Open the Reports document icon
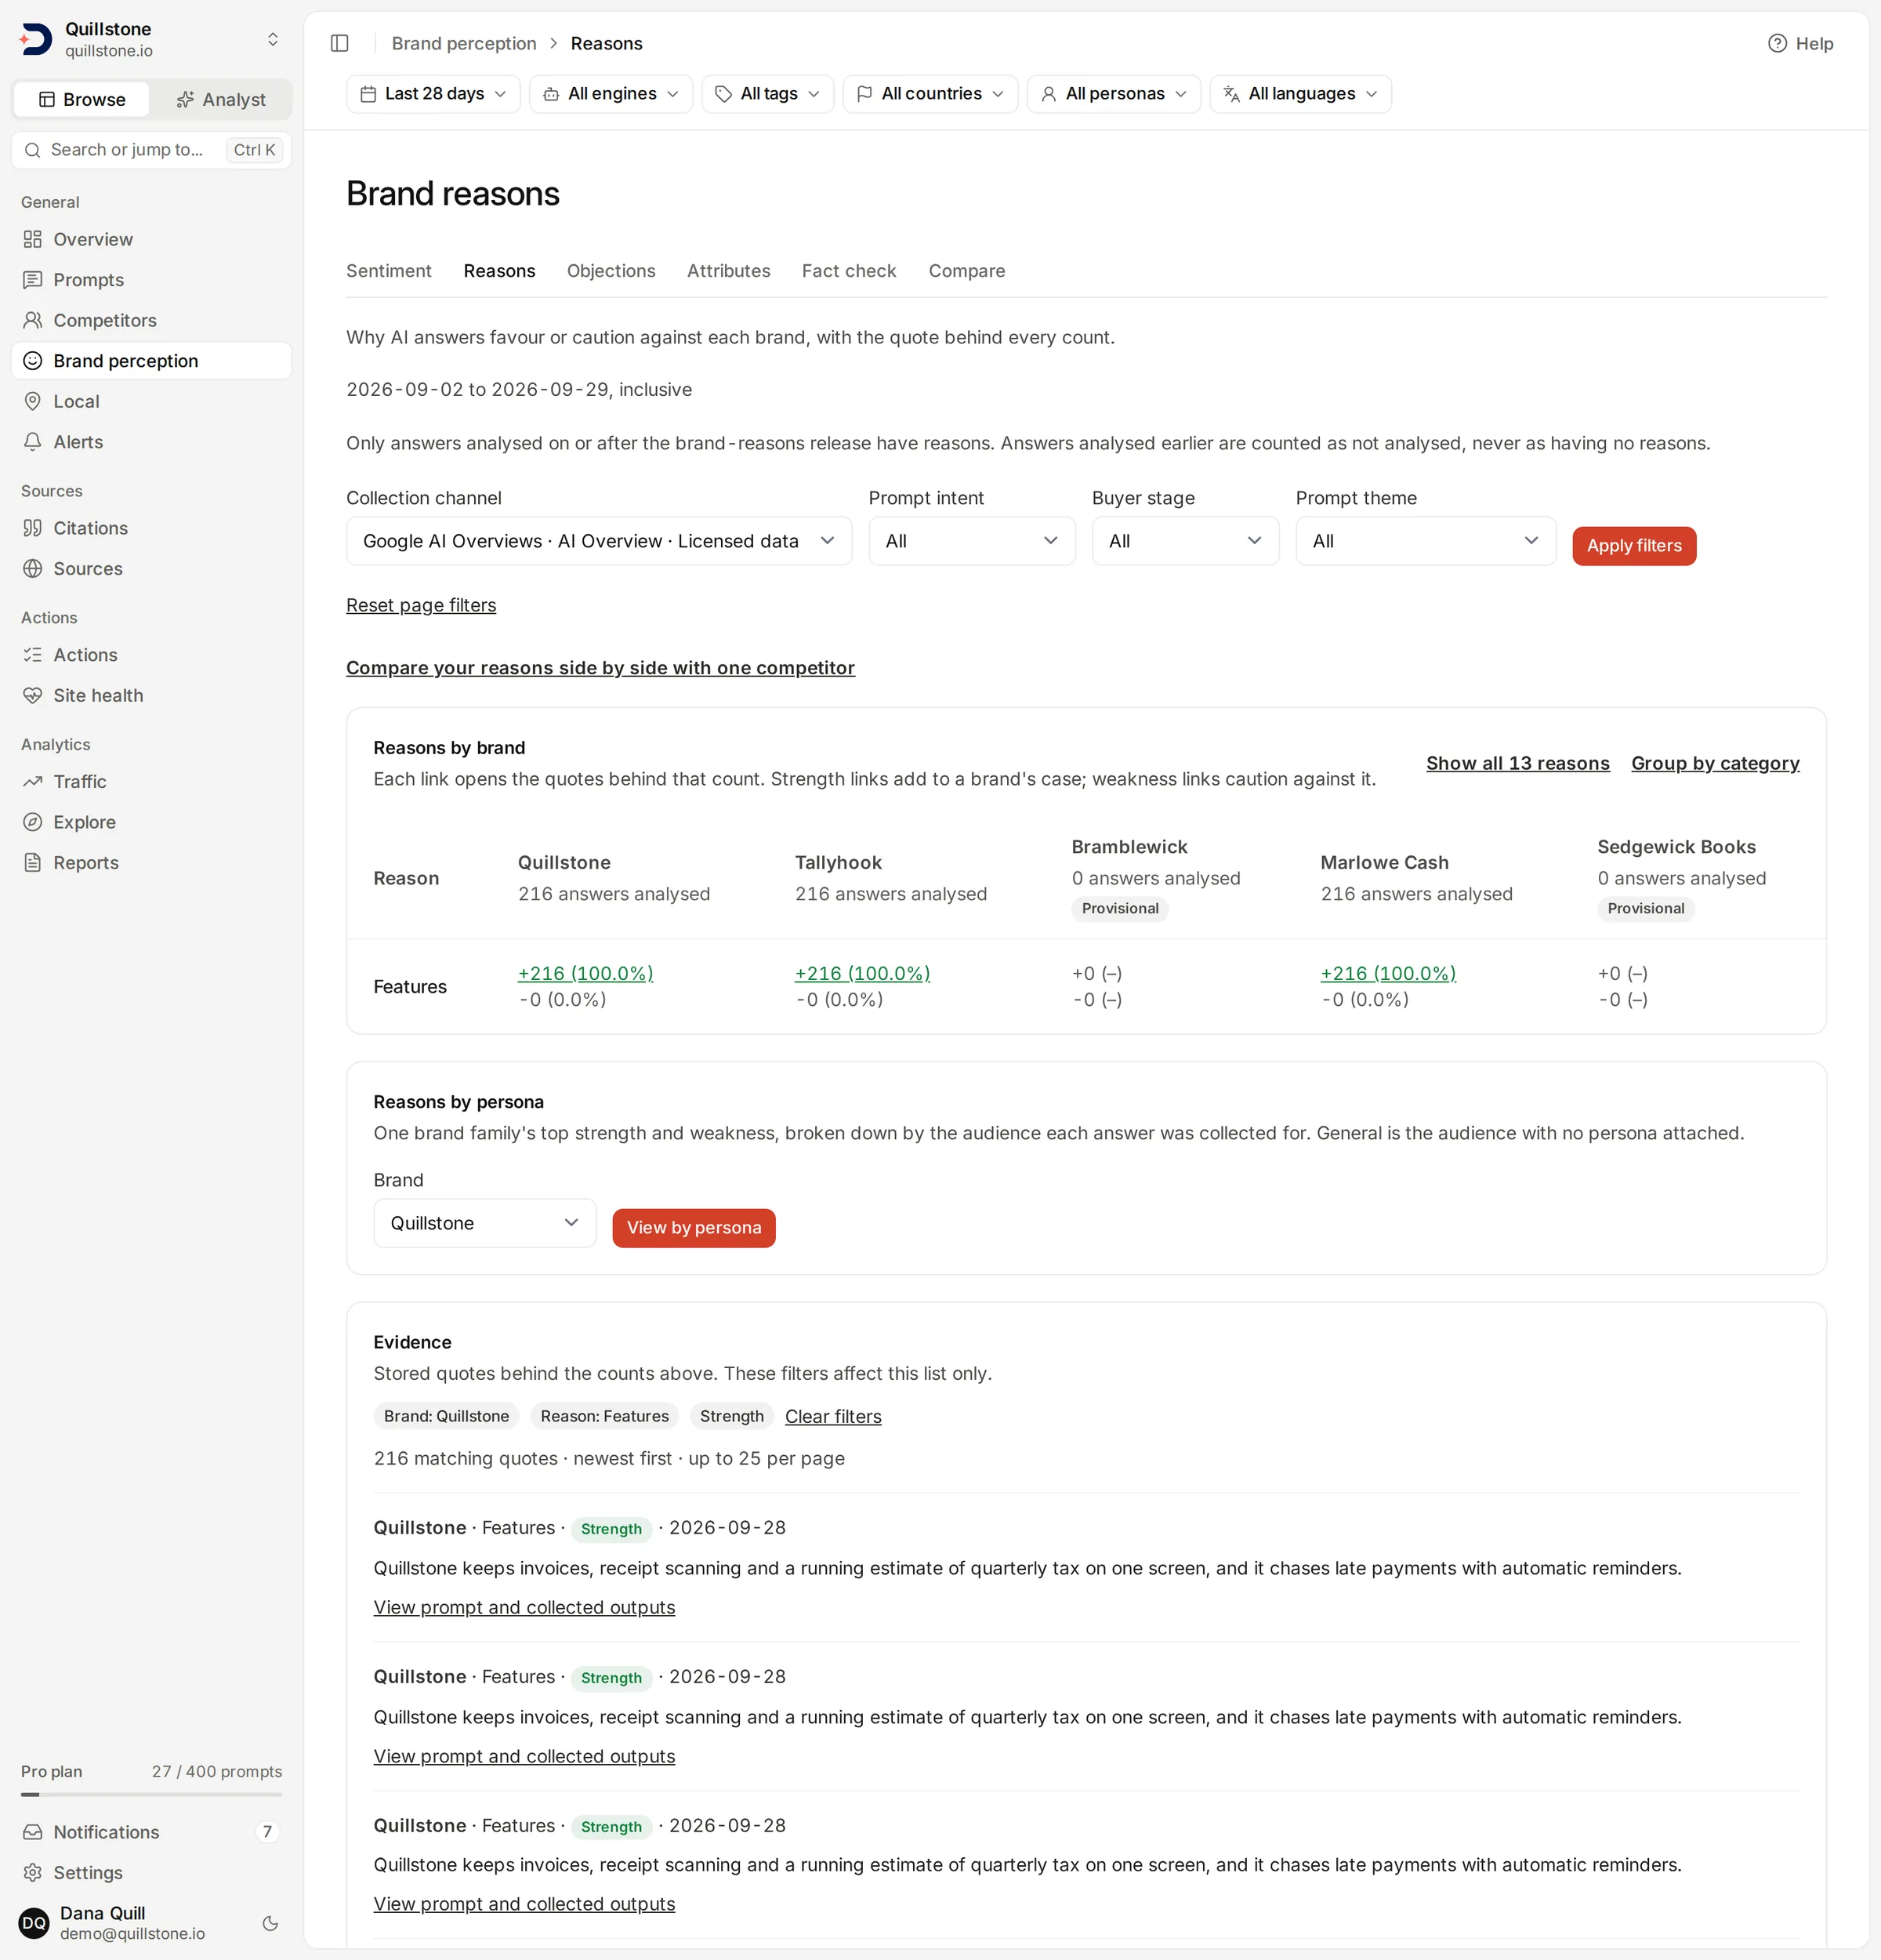The width and height of the screenshot is (1881, 1960). click(33, 863)
